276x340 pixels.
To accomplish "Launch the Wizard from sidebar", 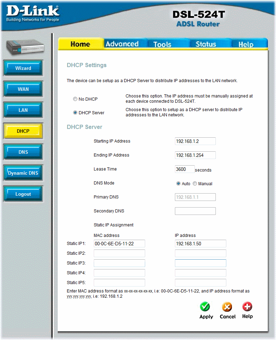I will 23,68.
